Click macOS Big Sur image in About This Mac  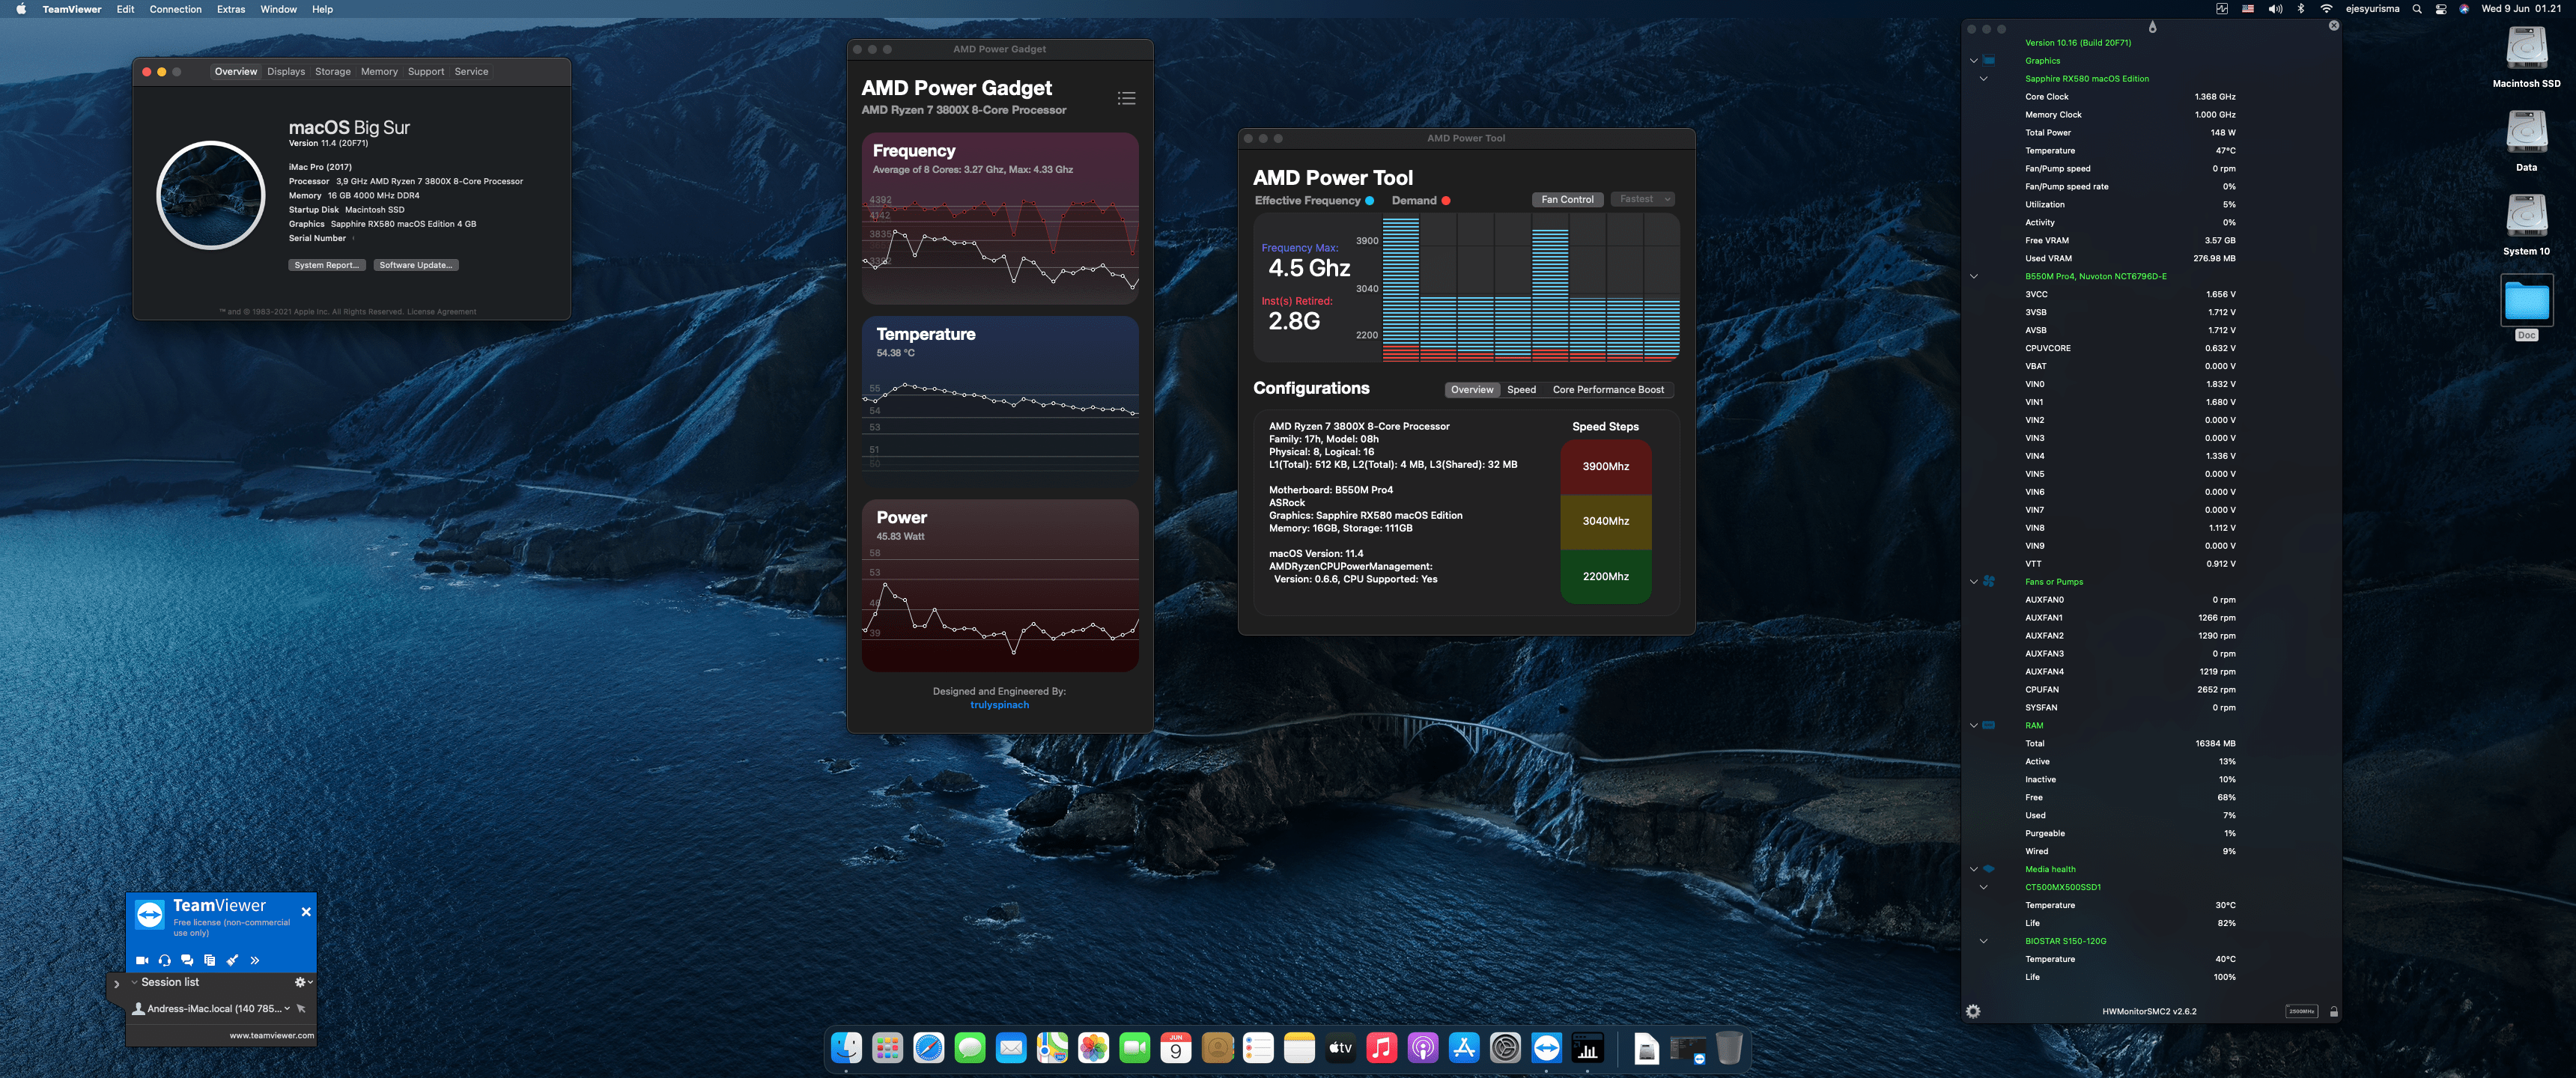point(211,195)
